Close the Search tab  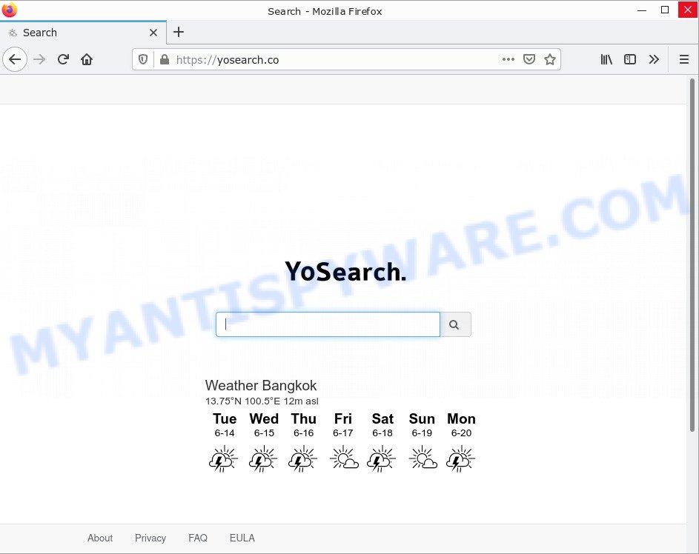tap(153, 33)
